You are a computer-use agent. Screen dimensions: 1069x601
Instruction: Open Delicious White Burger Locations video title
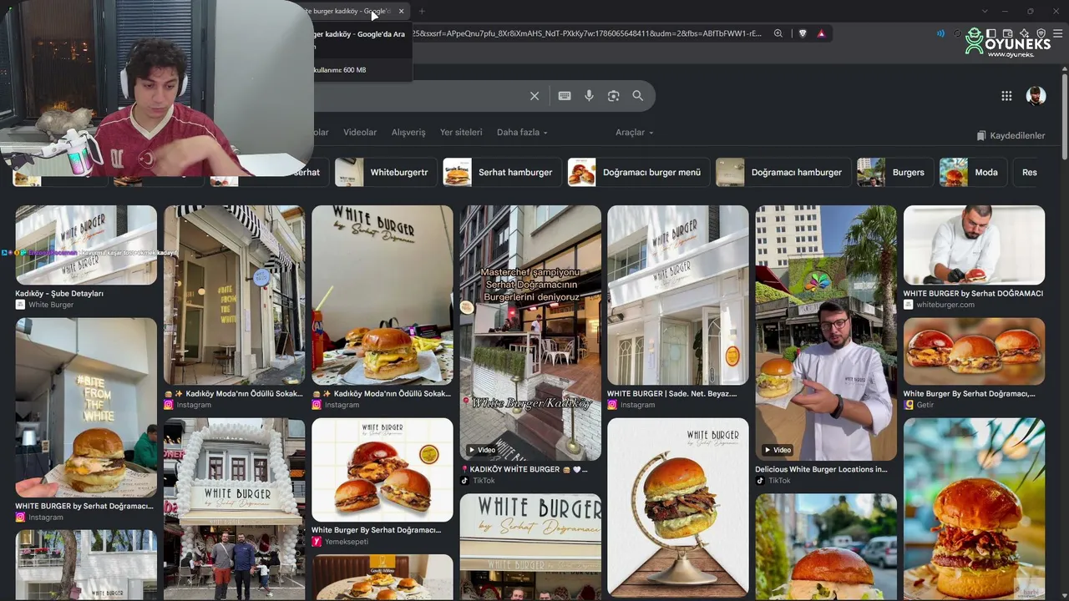821,469
